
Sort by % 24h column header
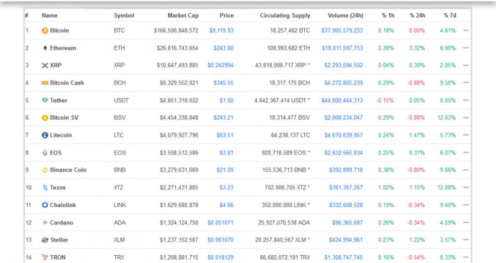coord(418,15)
